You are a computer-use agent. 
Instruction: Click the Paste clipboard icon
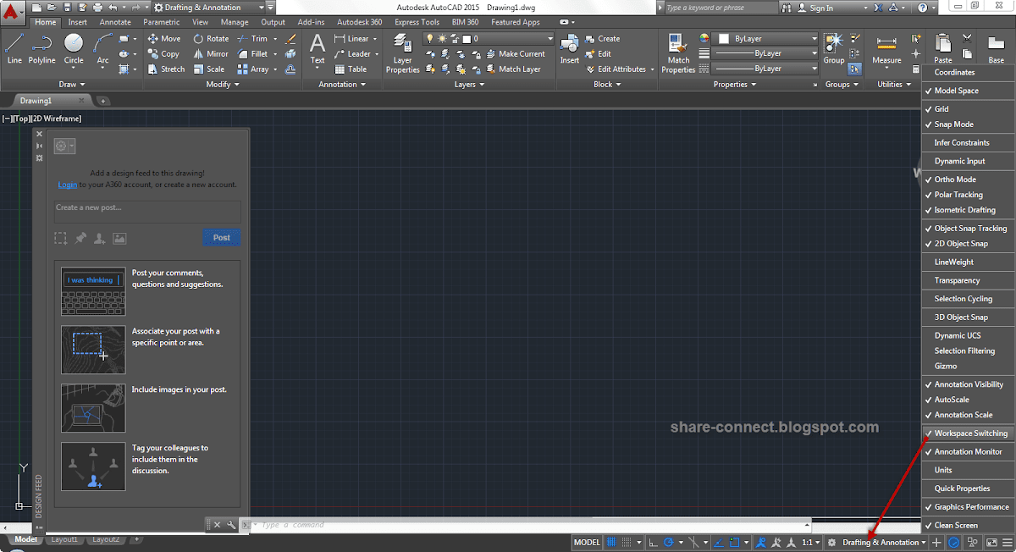pos(943,49)
